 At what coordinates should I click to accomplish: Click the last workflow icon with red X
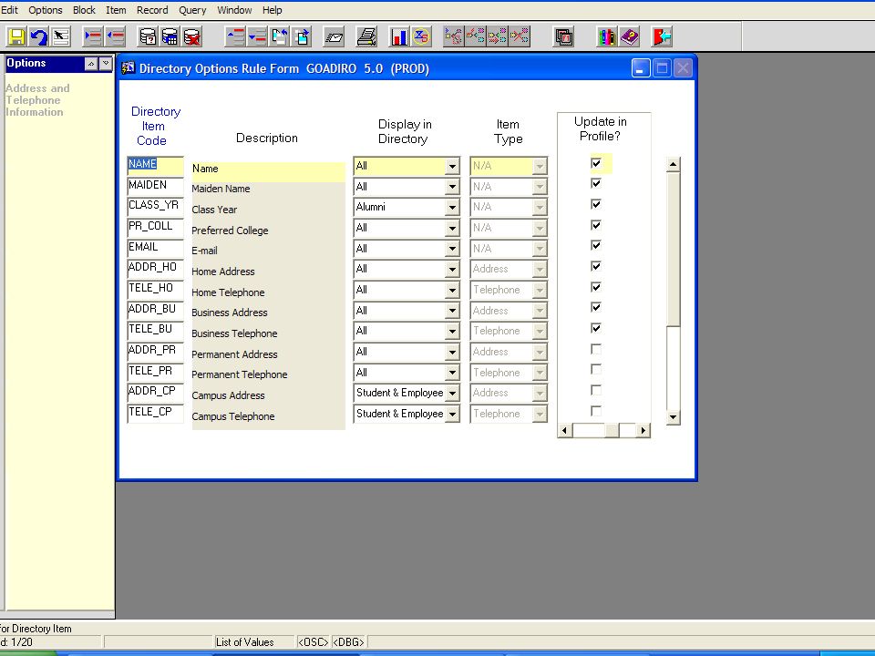(520, 37)
